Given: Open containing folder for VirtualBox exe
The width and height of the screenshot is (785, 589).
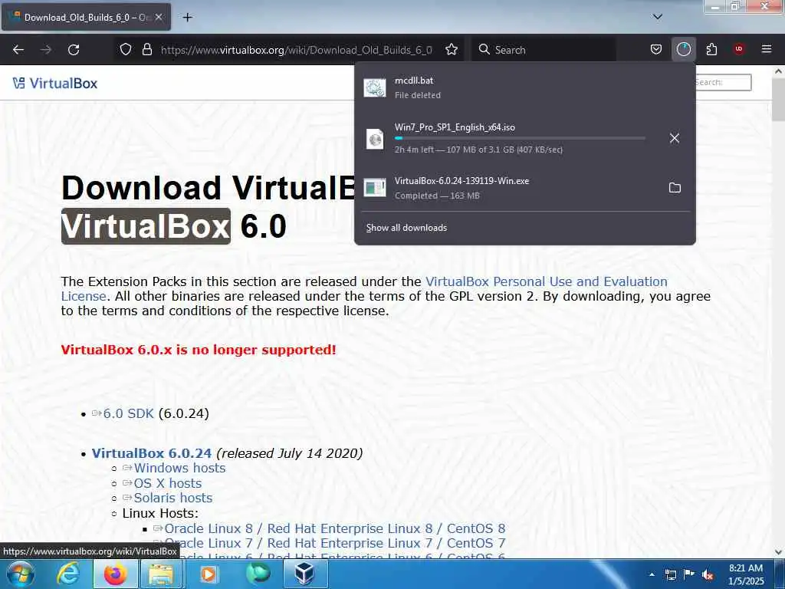Looking at the screenshot, I should [x=675, y=188].
